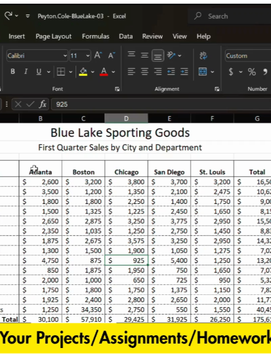Viewport: 271px width, 362px height.
Task: Open the Borders dropdown arrow
Action: (71, 72)
